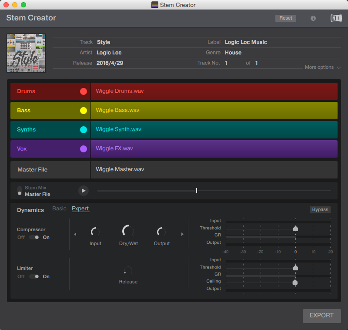The height and width of the screenshot is (330, 348).
Task: Edit the Label field Logic Loc Music
Action: [x=246, y=42]
